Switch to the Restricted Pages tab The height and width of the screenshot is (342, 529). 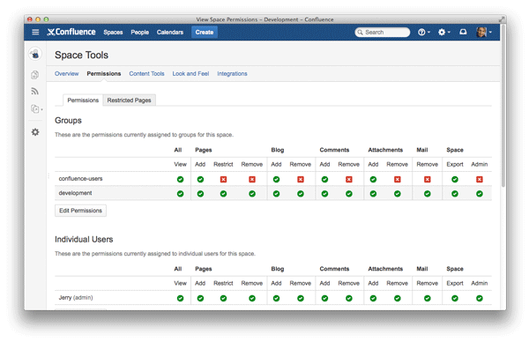pos(129,100)
